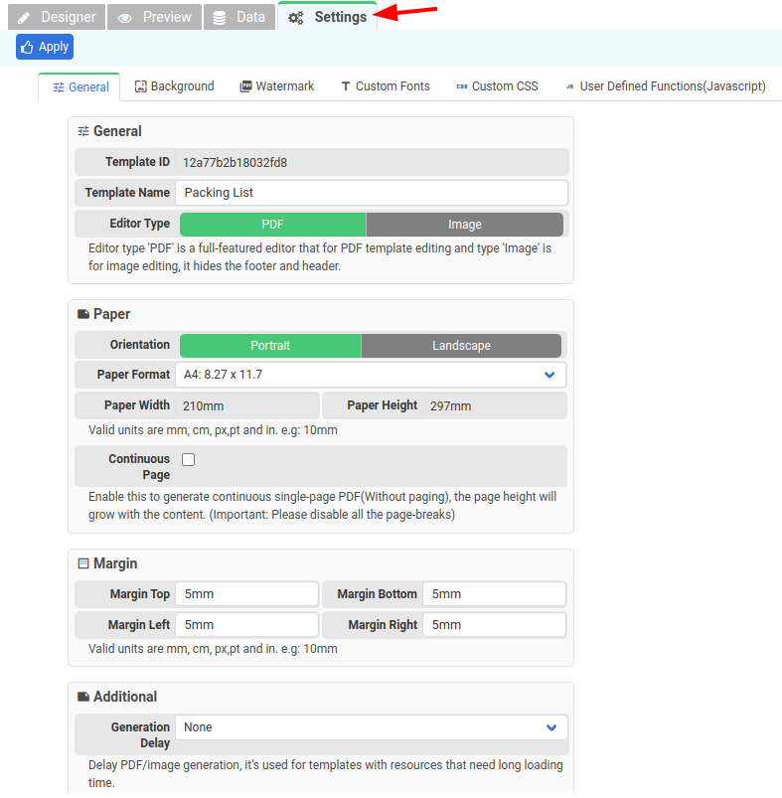
Task: Open the Custom Fonts sub-tab
Action: coord(386,86)
